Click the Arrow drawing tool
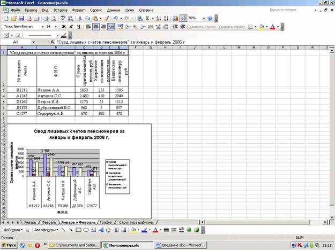 71,229
